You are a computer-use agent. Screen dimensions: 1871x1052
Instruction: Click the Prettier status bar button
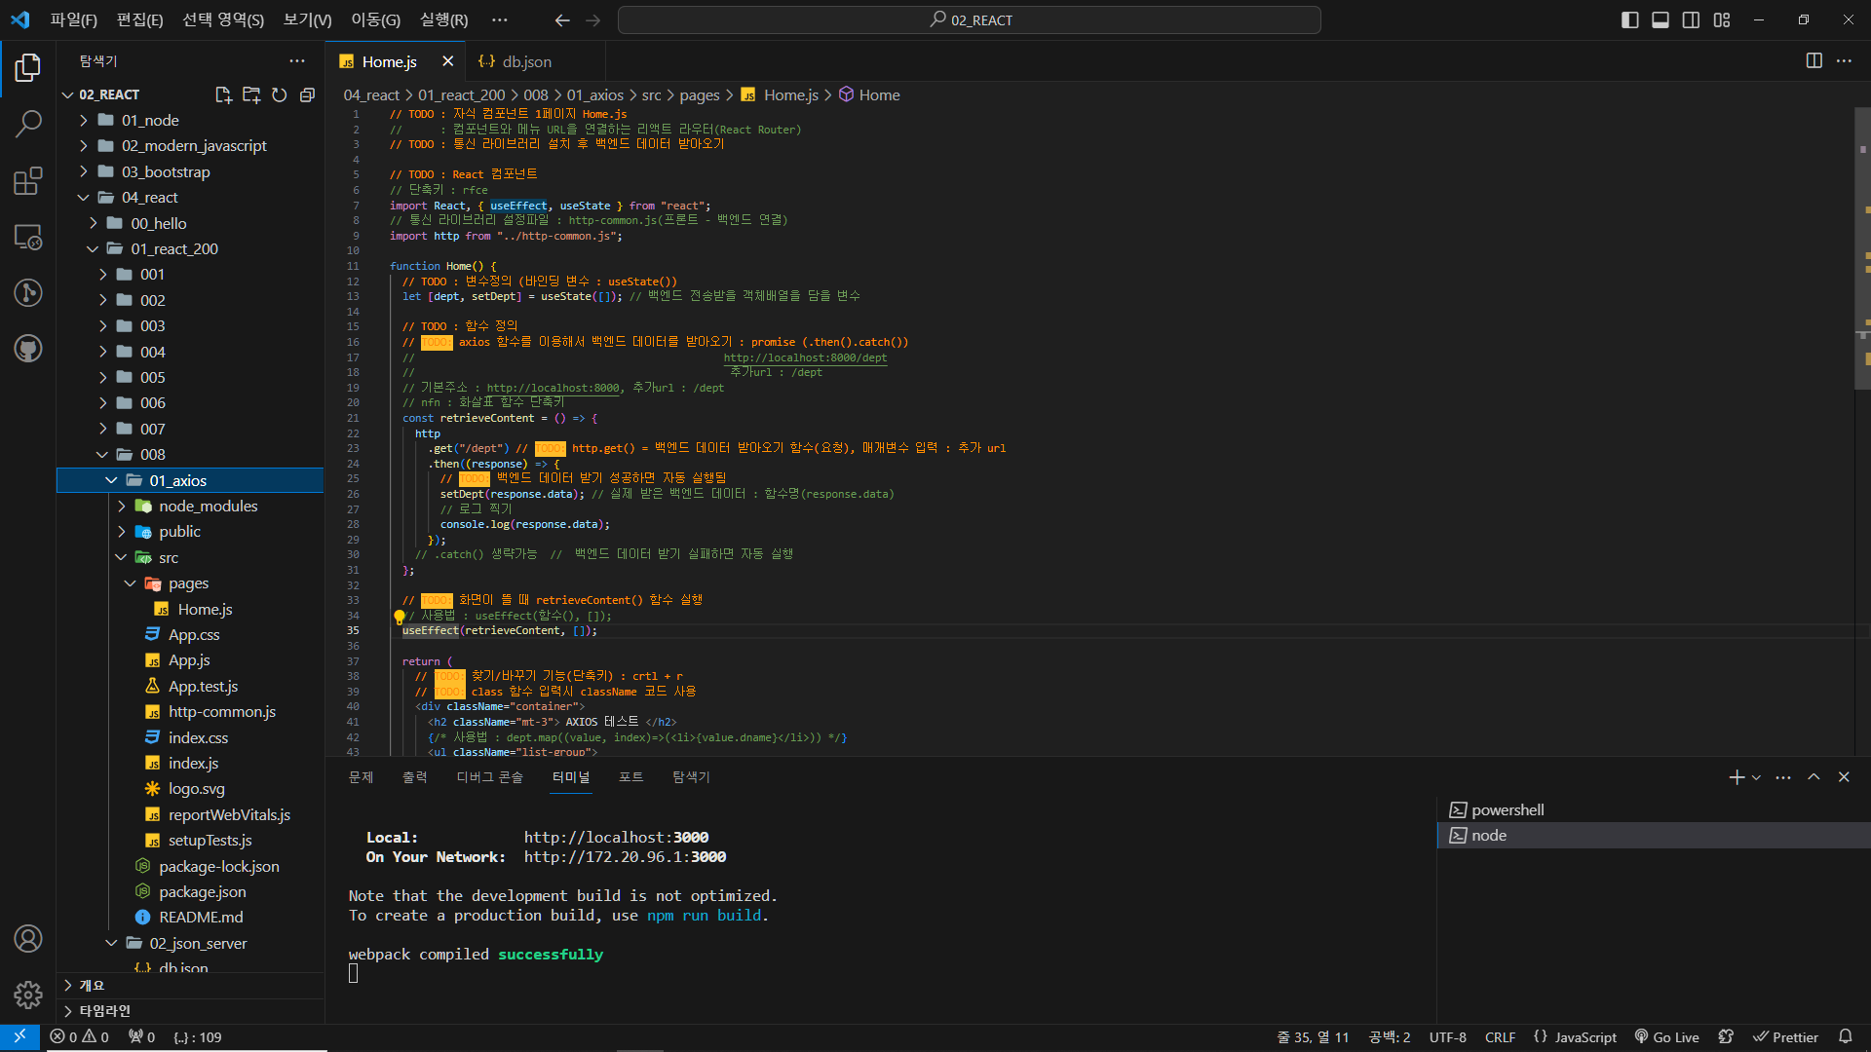point(1785,1036)
